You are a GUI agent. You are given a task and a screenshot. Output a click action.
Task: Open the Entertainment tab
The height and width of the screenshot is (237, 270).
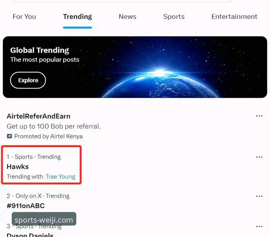tap(234, 17)
